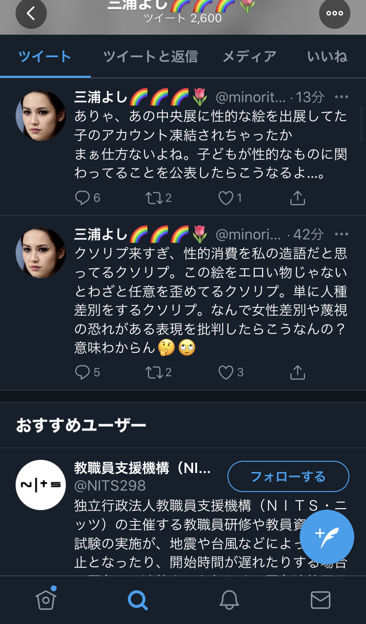Screen dimensions: 366x624
Task: Share the tweet posted 42分 ago
Action: point(297,372)
